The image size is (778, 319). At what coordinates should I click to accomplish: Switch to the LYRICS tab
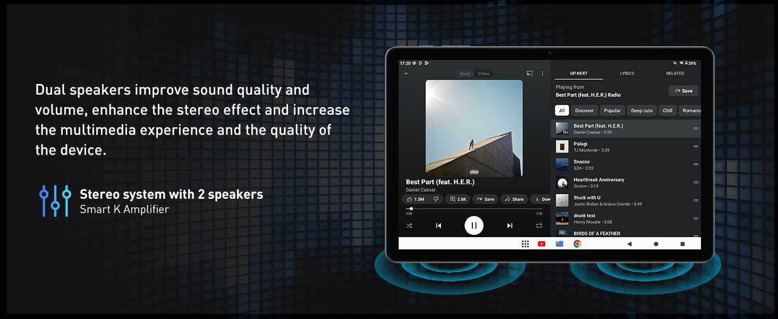point(627,73)
